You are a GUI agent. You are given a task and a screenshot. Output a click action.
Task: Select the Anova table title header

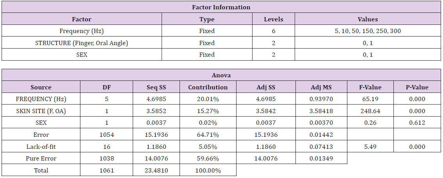[x=221, y=76]
